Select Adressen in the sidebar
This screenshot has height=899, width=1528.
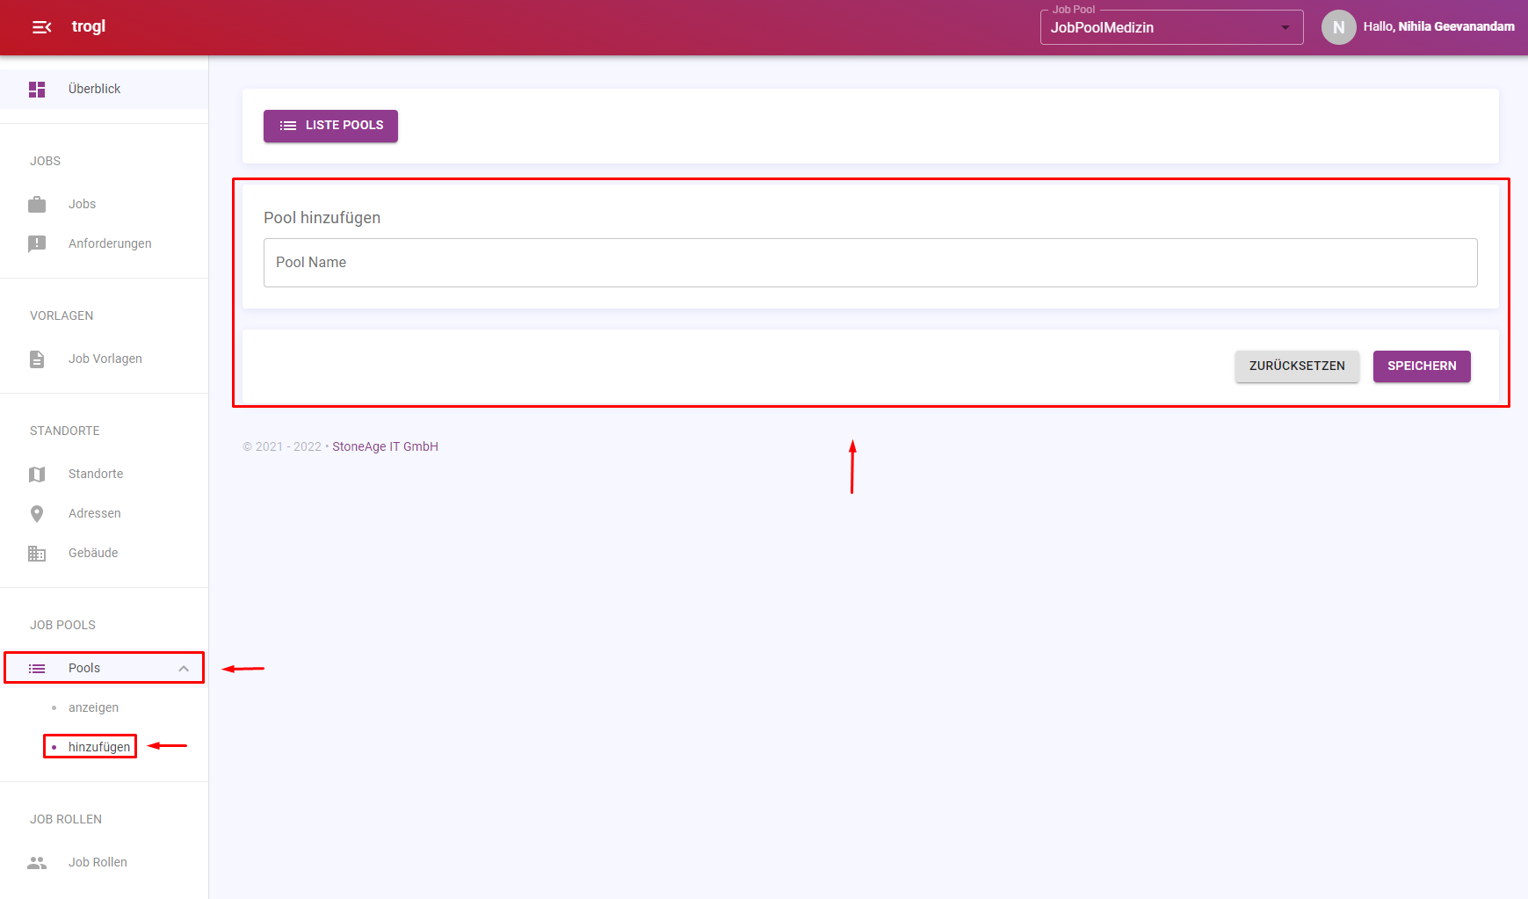point(104,513)
